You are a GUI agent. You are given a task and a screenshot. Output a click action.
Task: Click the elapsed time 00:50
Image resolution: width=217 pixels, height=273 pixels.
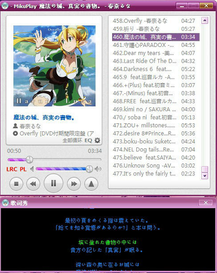click(14, 151)
